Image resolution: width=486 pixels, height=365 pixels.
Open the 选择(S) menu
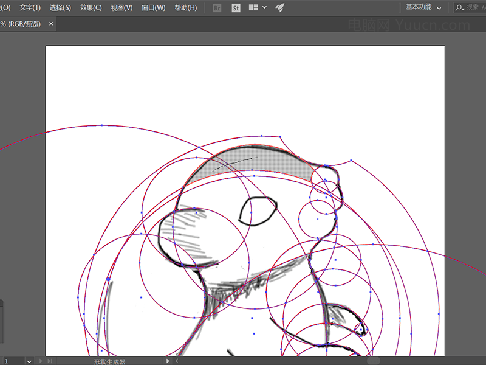point(60,8)
